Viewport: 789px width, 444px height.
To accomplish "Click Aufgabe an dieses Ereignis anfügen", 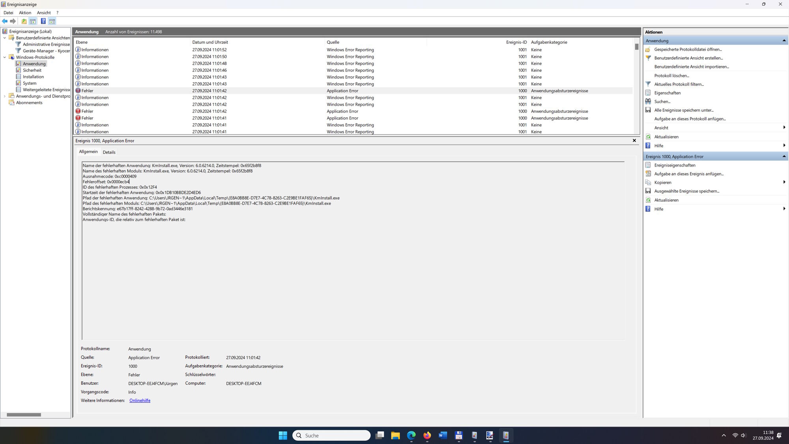I will [689, 174].
